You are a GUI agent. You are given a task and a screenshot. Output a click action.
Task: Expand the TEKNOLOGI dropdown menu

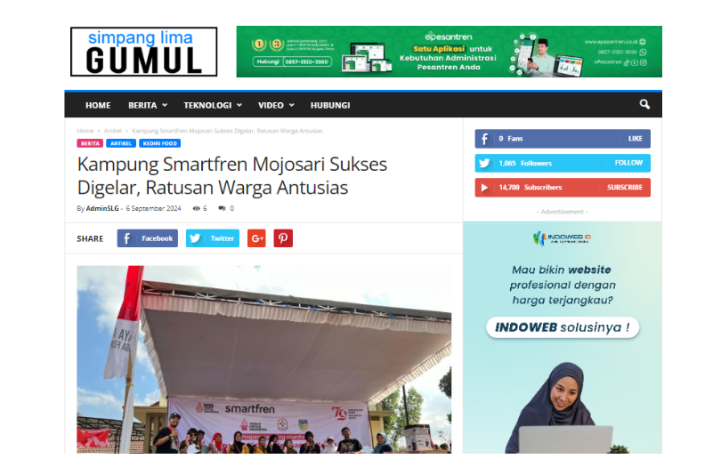pyautogui.click(x=213, y=105)
